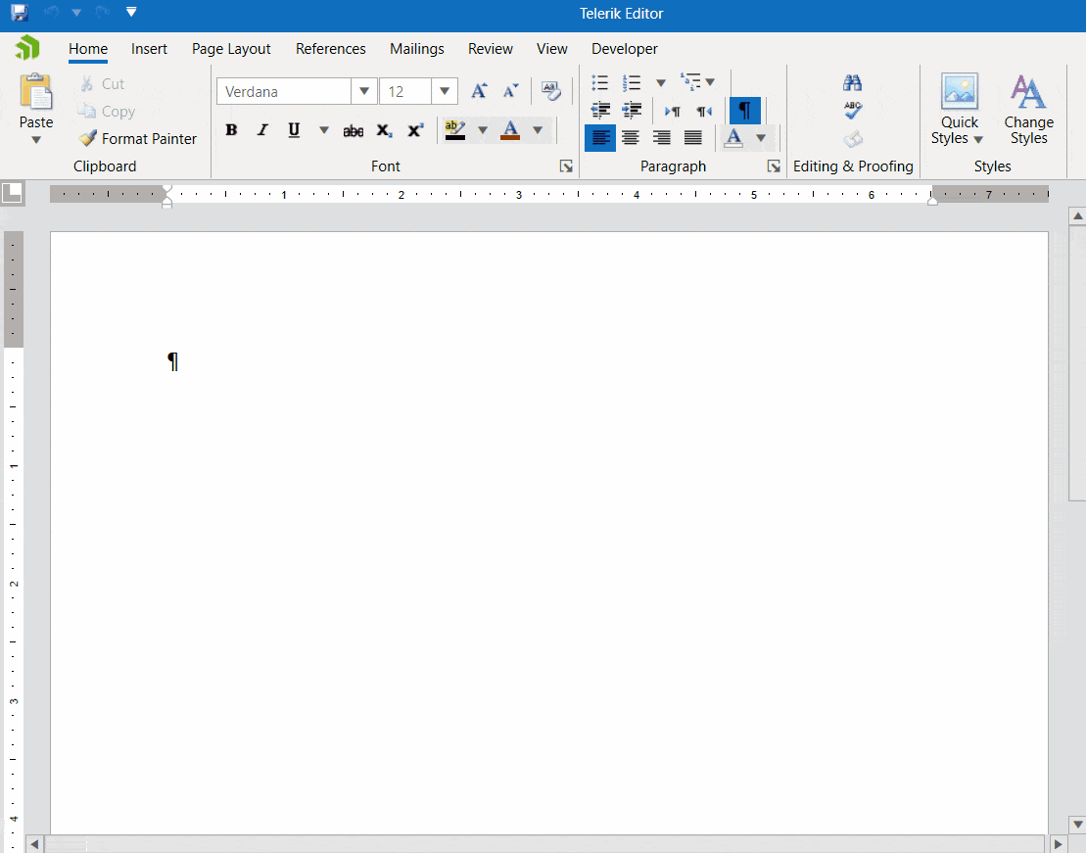Screen dimensions: 1086x853
Task: Open the font color dropdown arrow
Action: [x=537, y=129]
